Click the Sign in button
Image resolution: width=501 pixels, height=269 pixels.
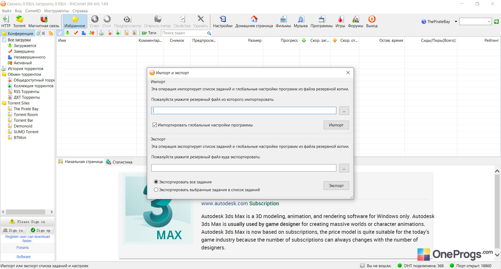13,230
